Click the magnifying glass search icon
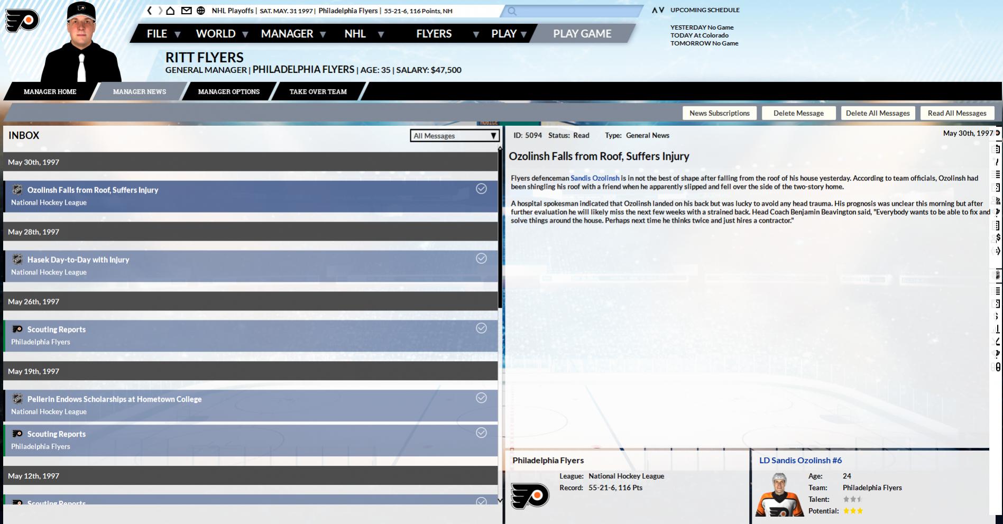The image size is (1003, 524). (512, 11)
